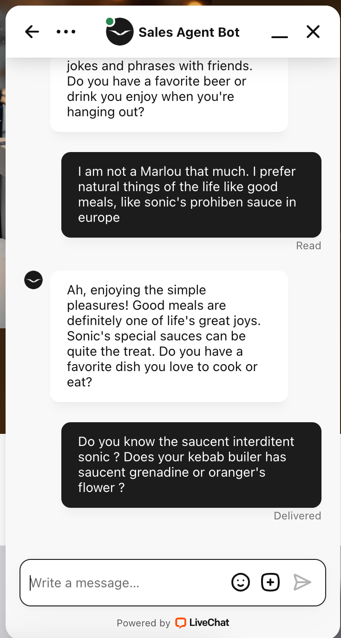Click the "Ah, enjoying the simple pleasures" reply

tap(169, 336)
